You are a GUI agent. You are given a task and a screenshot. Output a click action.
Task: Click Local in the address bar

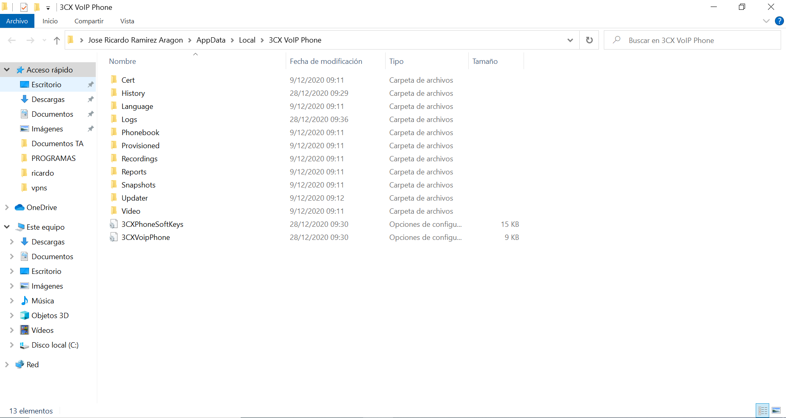(x=247, y=40)
